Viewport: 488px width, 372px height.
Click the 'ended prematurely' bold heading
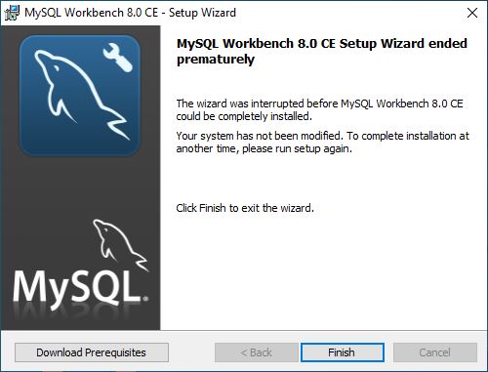click(322, 51)
